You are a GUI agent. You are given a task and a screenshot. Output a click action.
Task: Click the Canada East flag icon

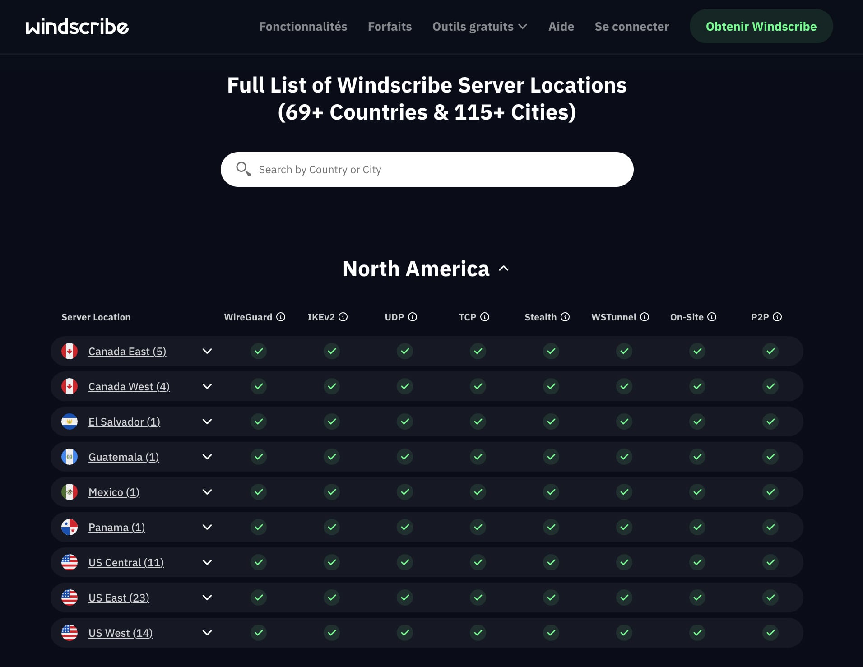point(70,351)
